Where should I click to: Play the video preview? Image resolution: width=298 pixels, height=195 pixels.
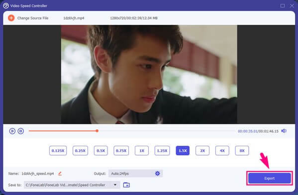pyautogui.click(x=12, y=131)
